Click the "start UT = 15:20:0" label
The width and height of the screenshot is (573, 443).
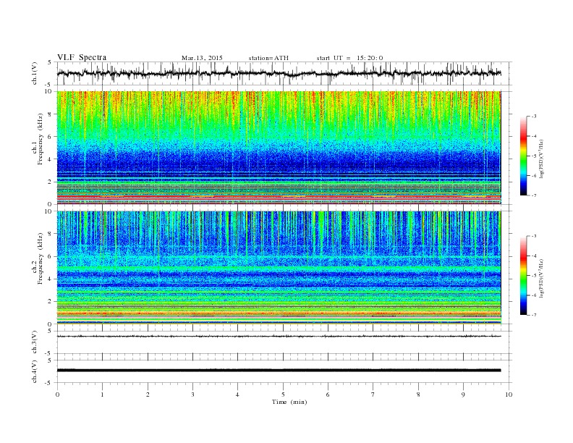point(349,58)
